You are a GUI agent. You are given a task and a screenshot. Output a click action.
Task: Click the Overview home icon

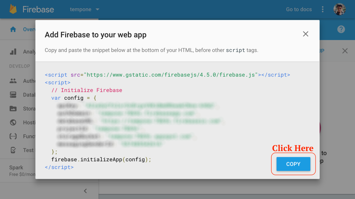(13, 29)
